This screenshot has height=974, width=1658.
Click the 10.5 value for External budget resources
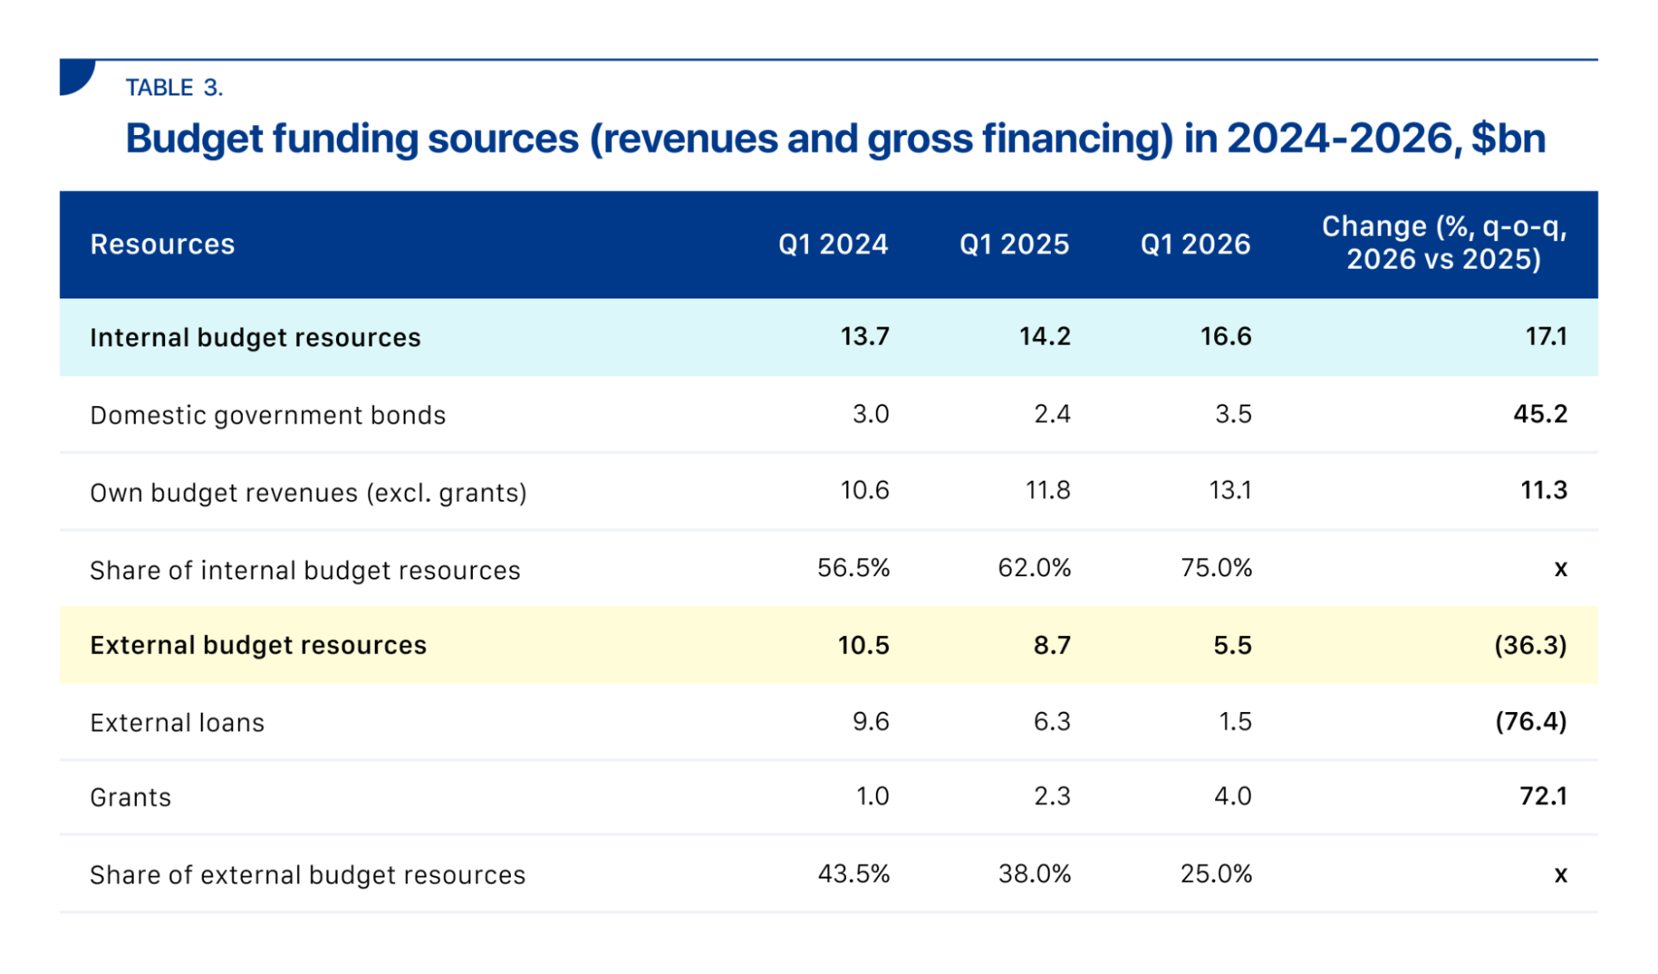(x=863, y=646)
